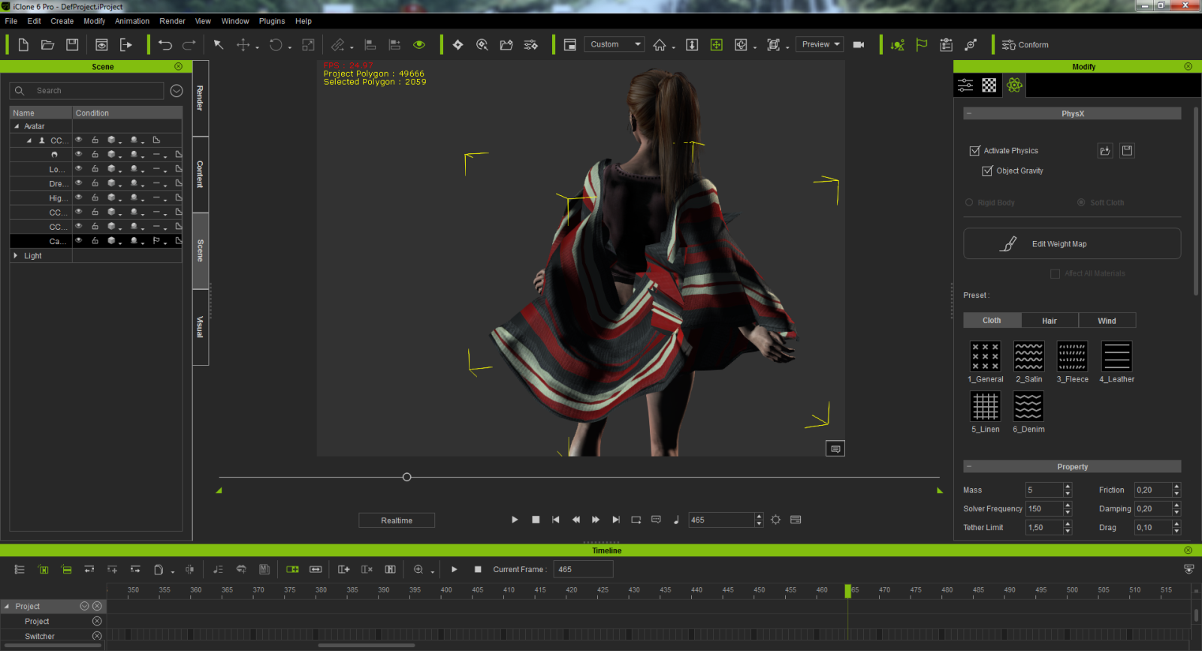Toggle the visibility eye for the Lo... row
This screenshot has height=651, width=1202.
click(x=78, y=169)
